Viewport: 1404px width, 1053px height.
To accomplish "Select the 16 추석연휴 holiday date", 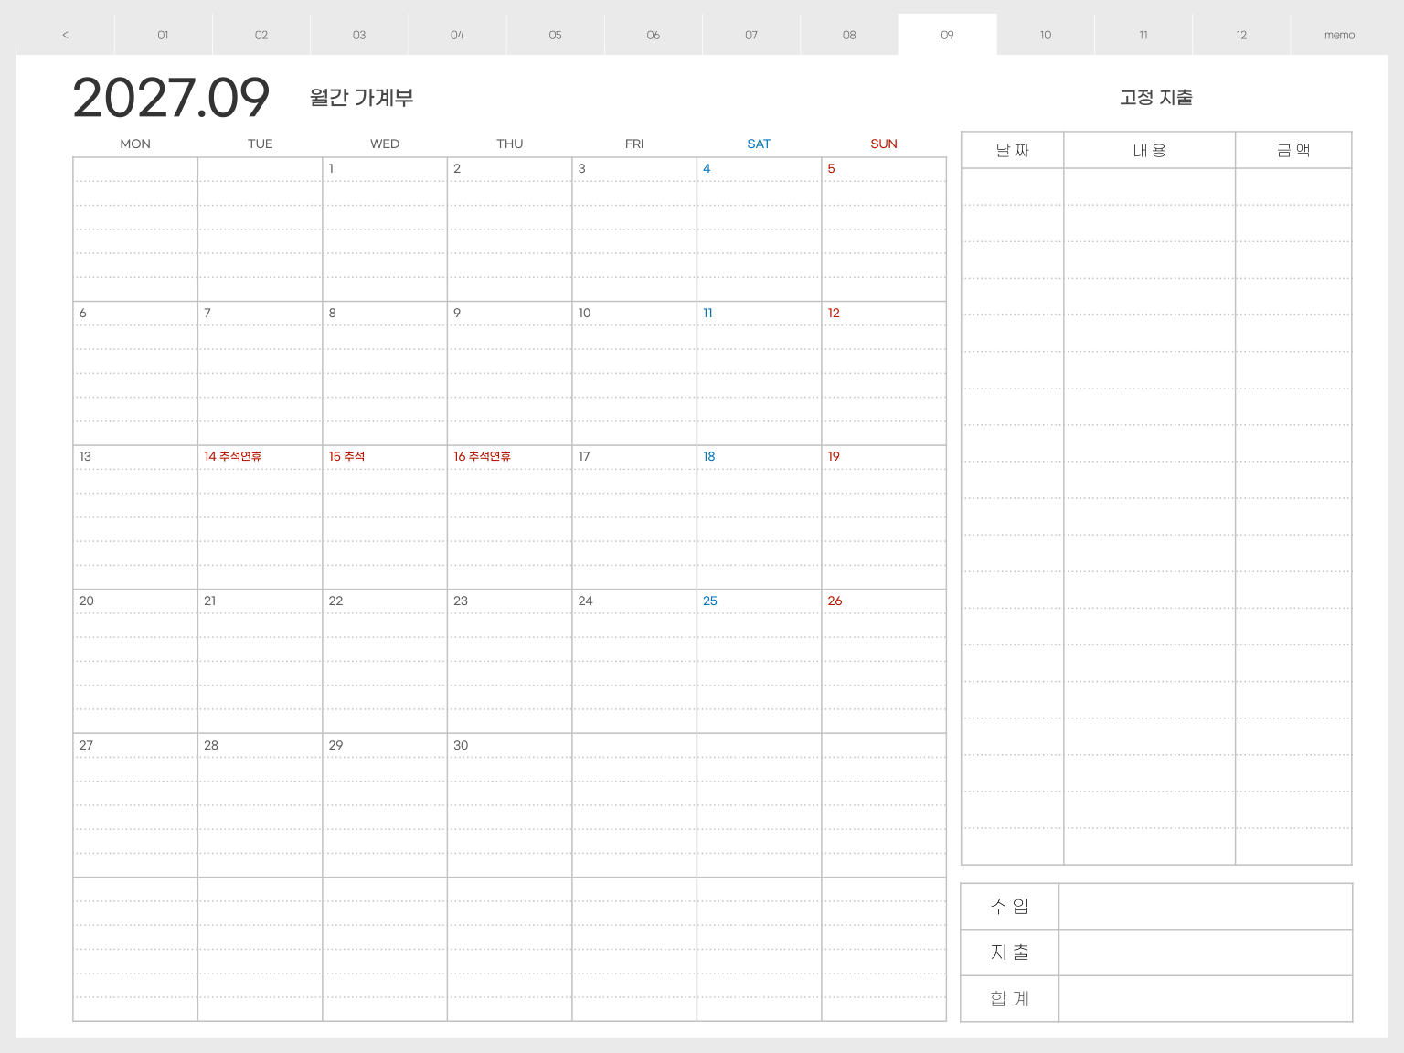I will pyautogui.click(x=482, y=456).
